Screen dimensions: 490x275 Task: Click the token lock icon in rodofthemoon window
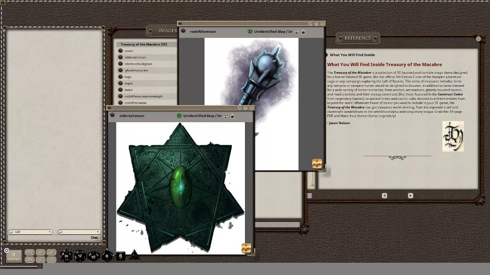pos(303,32)
